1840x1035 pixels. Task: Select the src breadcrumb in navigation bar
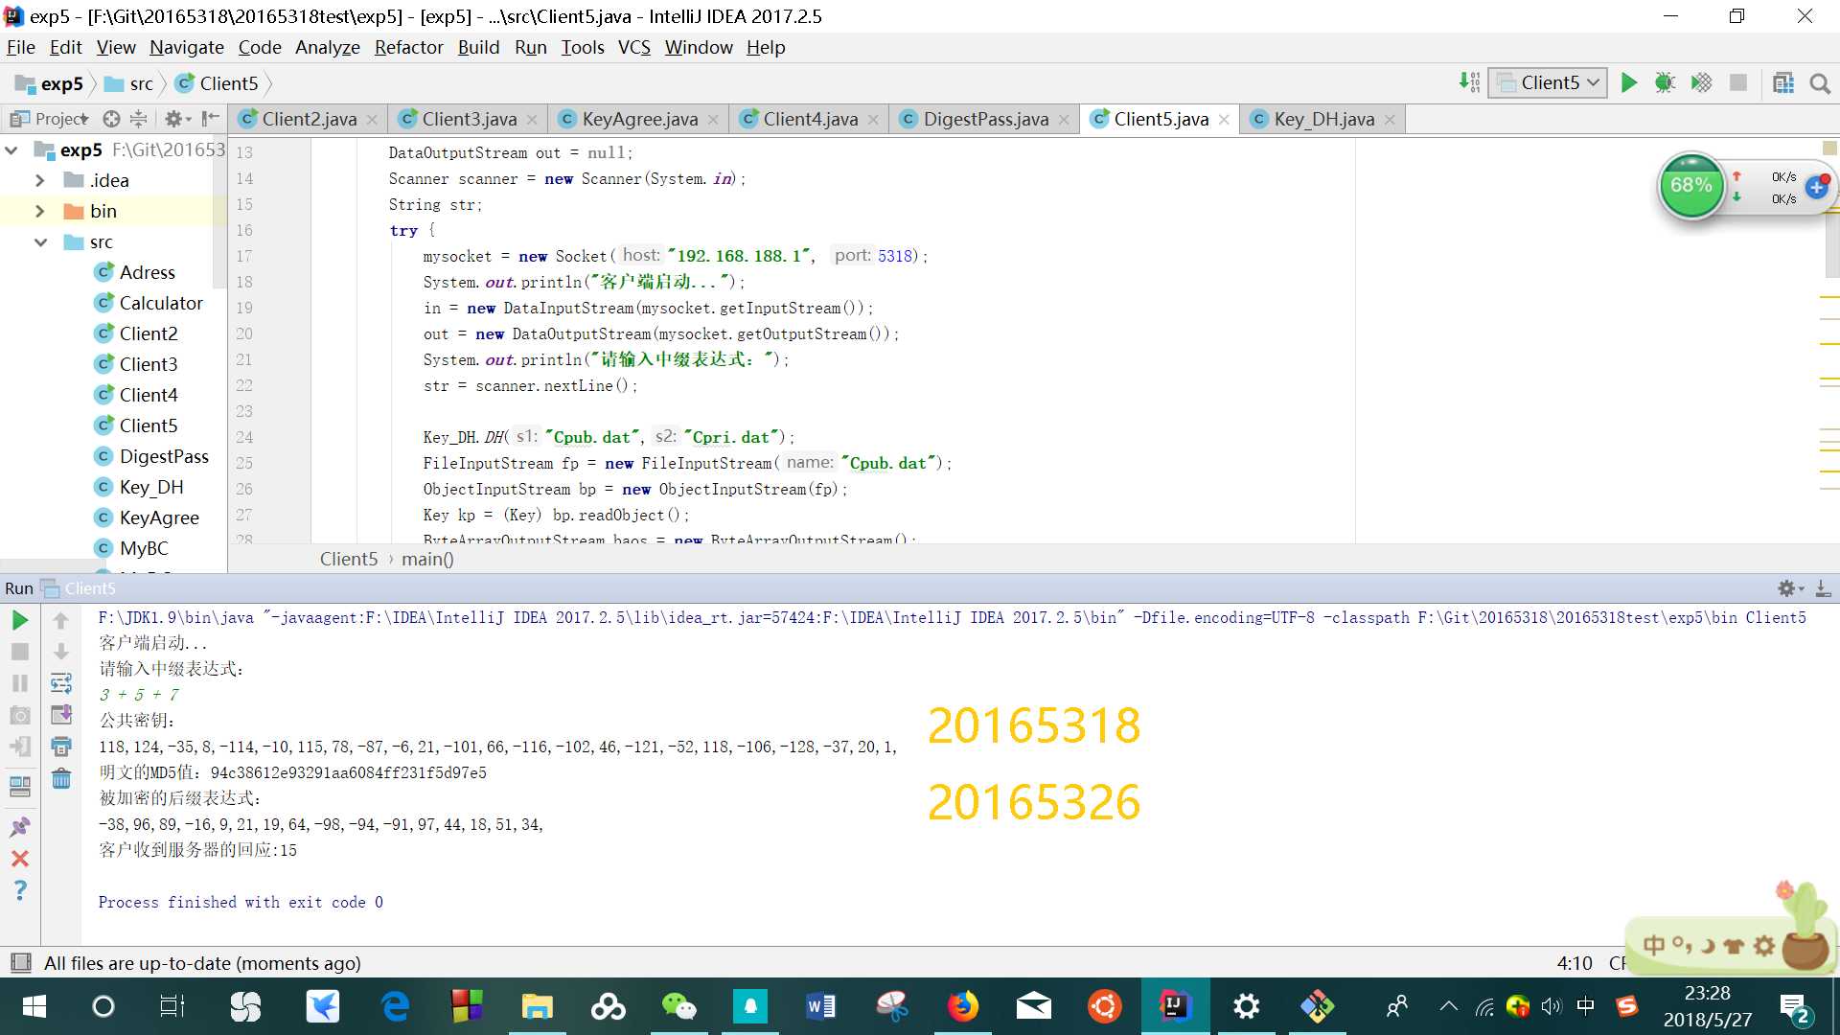(130, 83)
